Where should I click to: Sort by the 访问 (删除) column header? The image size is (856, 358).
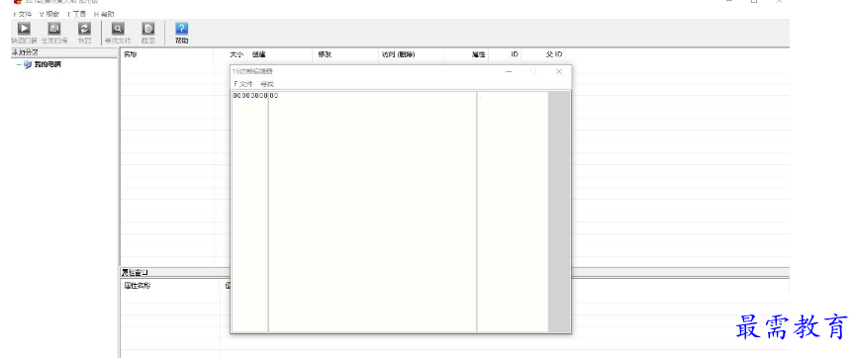click(x=411, y=54)
